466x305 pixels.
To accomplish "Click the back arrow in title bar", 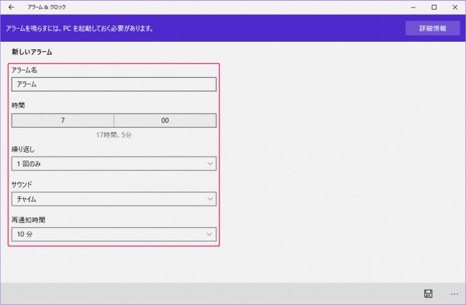I will click(x=11, y=7).
